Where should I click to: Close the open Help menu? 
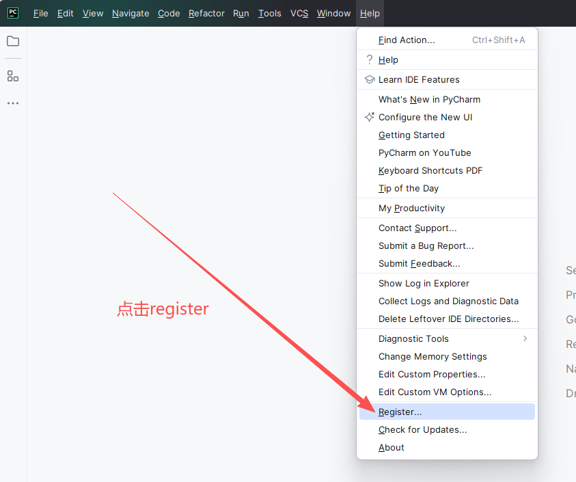370,14
